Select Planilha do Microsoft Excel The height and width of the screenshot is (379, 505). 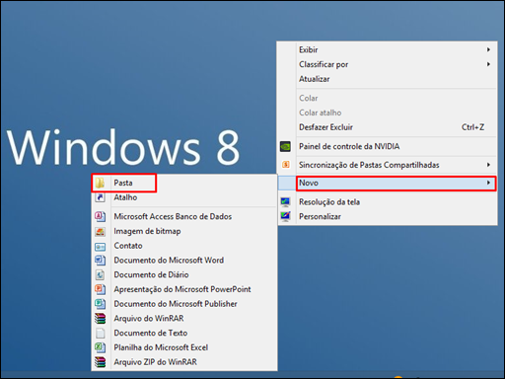(x=184, y=347)
